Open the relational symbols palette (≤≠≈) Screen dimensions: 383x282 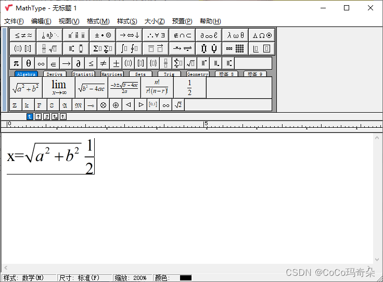coord(23,35)
